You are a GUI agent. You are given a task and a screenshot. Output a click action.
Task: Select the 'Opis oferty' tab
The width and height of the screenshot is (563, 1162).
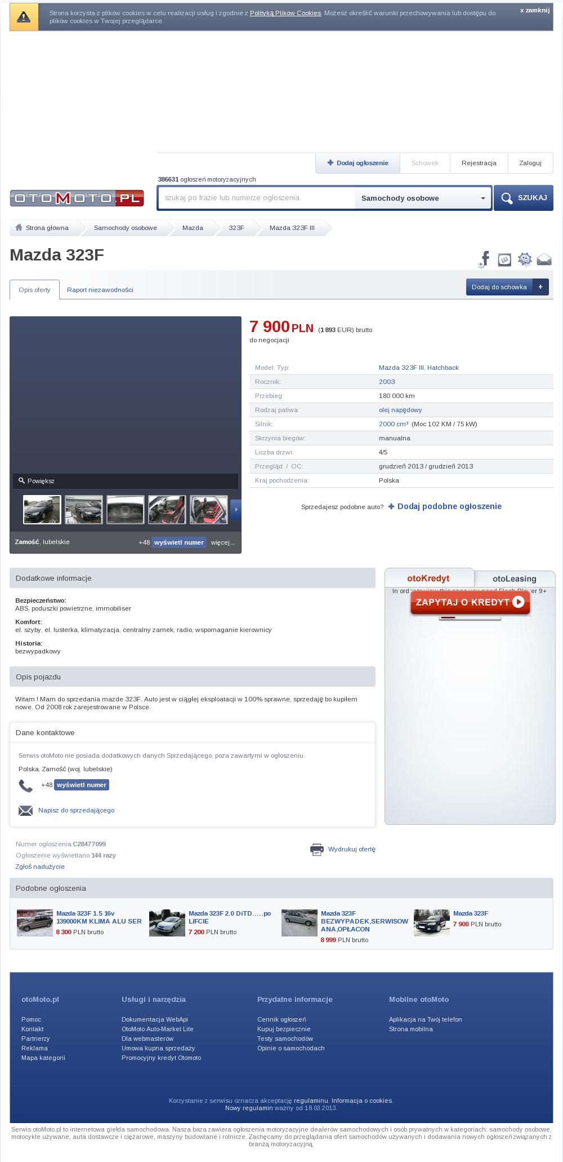coord(34,290)
